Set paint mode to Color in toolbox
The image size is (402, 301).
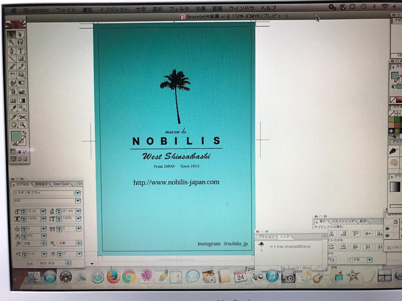(x=13, y=152)
